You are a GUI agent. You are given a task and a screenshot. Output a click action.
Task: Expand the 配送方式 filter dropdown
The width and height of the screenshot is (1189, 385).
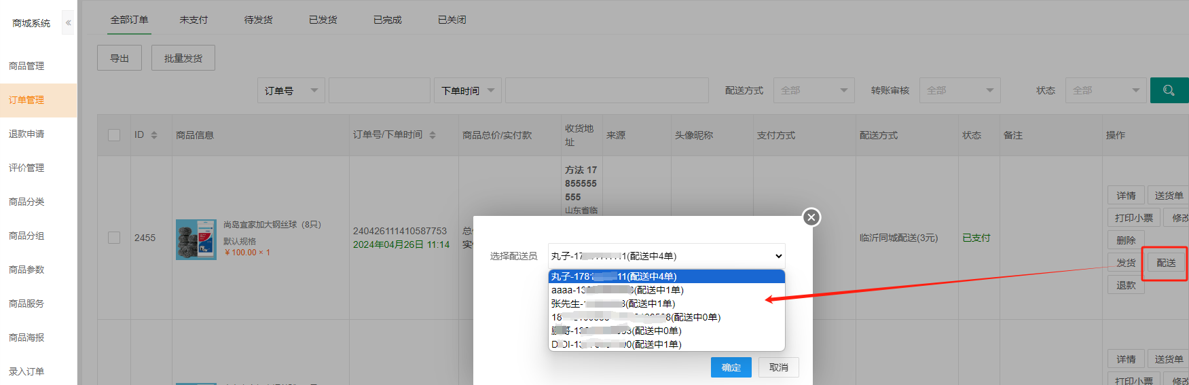tap(813, 90)
